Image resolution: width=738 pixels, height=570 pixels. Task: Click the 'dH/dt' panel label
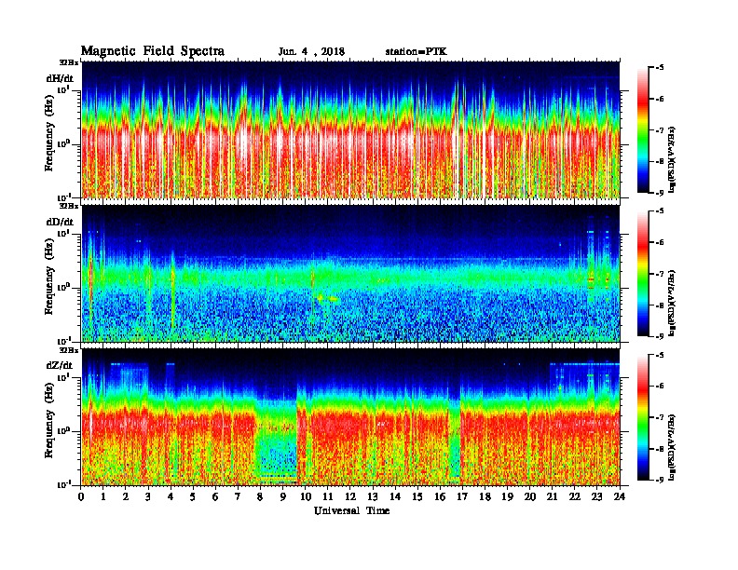[60, 78]
